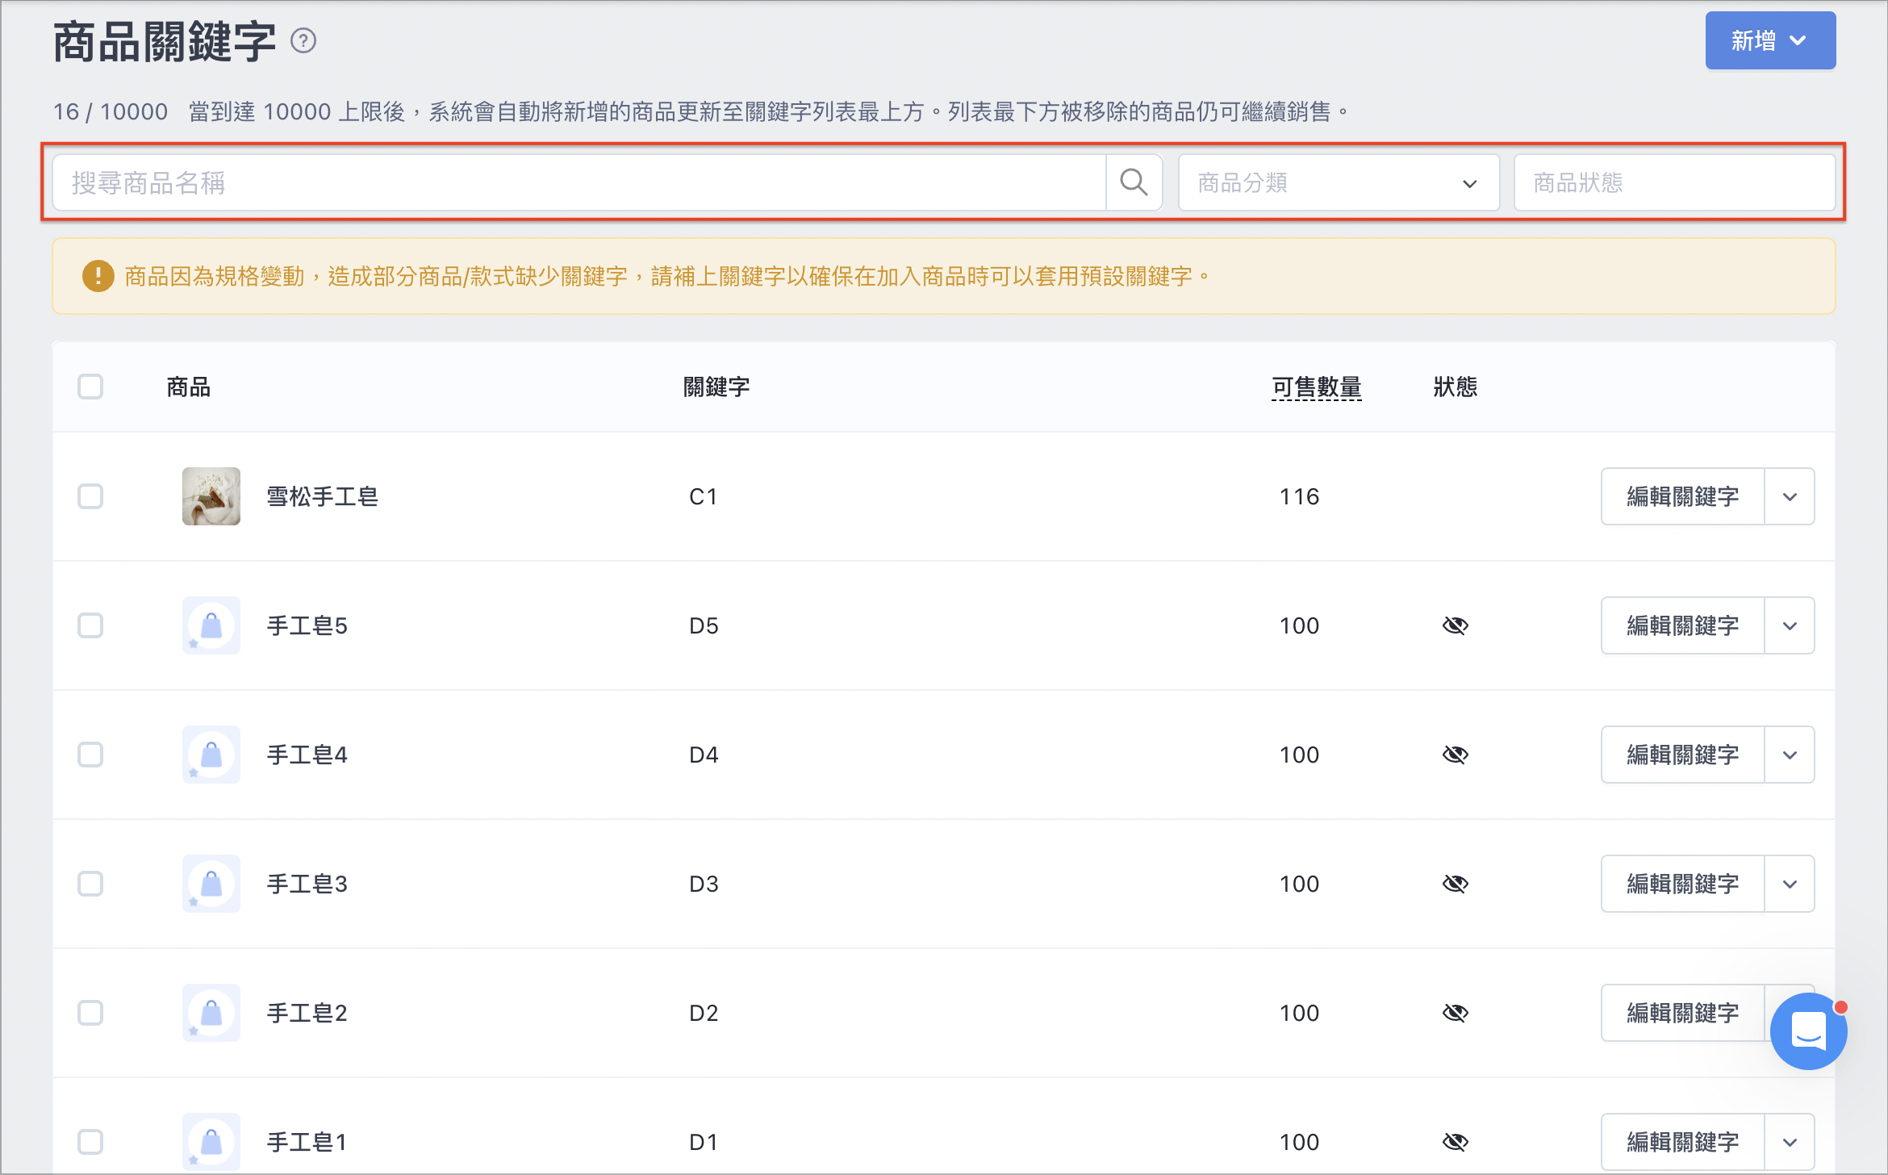This screenshot has height=1175, width=1888.
Task: Click 編輯關鍵字 for 雪松手工皂
Action: (x=1682, y=496)
